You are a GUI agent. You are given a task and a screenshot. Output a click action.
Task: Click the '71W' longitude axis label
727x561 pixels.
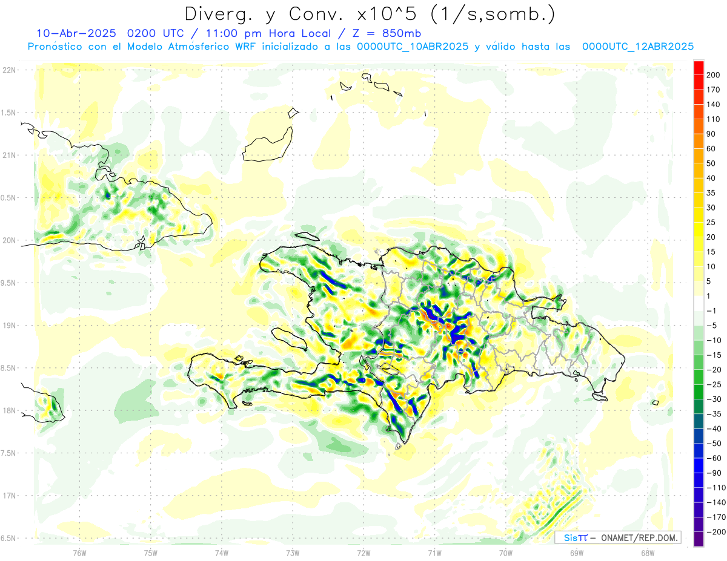pos(434,553)
